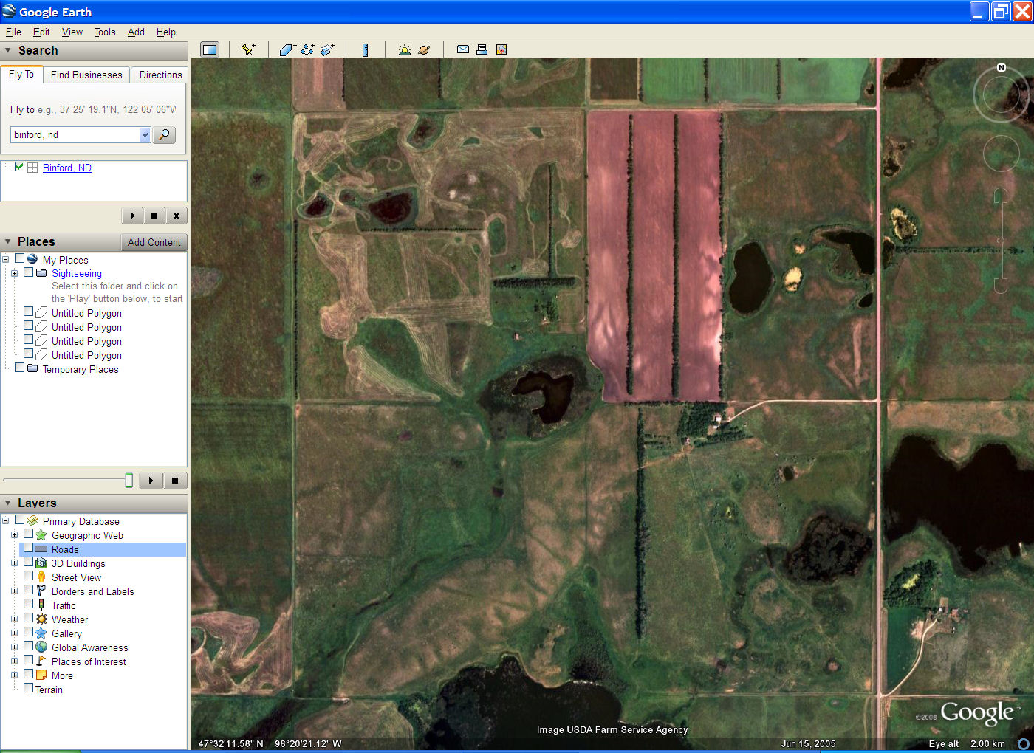This screenshot has height=753, width=1034.
Task: Click the Gallery star layer icon
Action: 41,633
